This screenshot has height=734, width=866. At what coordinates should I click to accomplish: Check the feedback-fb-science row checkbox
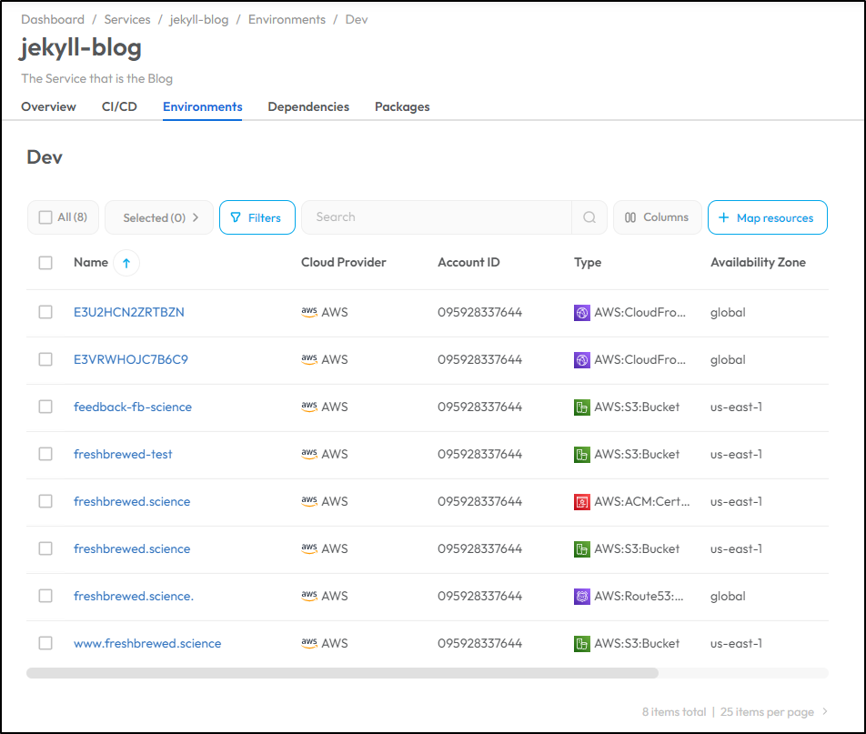pyautogui.click(x=45, y=407)
